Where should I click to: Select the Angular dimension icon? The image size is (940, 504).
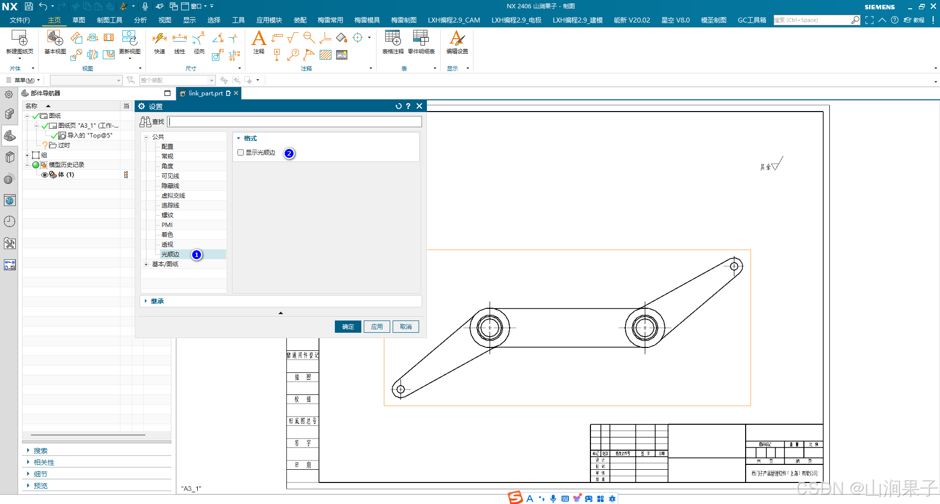pos(218,38)
